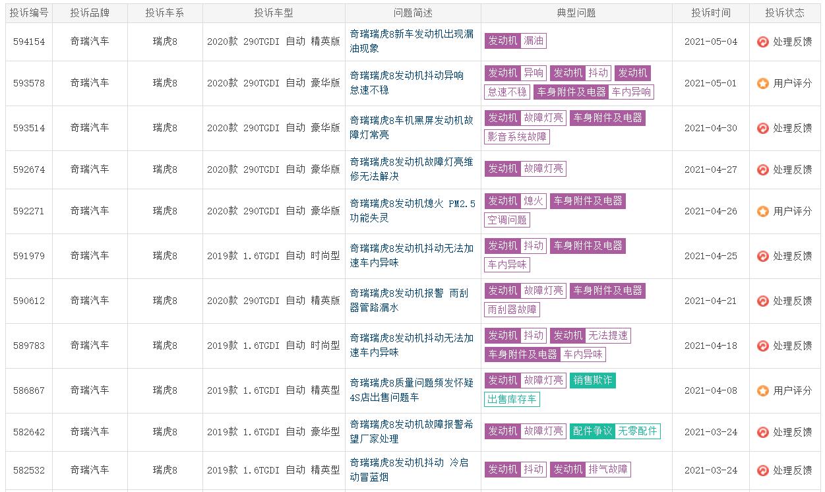Click 典型问题 column header
This screenshot has width=825, height=492.
[x=576, y=13]
